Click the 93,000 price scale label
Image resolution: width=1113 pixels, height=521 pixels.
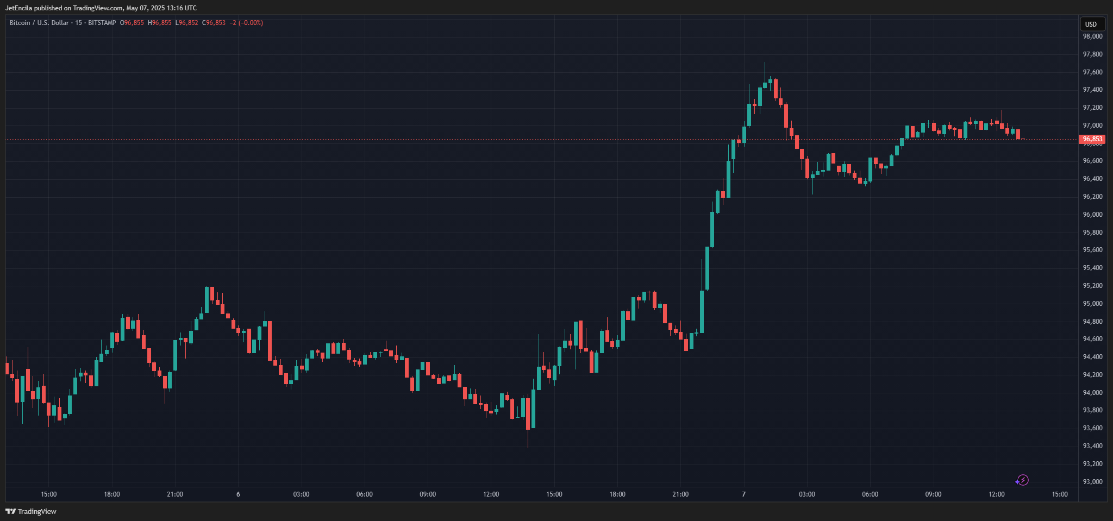(1092, 482)
